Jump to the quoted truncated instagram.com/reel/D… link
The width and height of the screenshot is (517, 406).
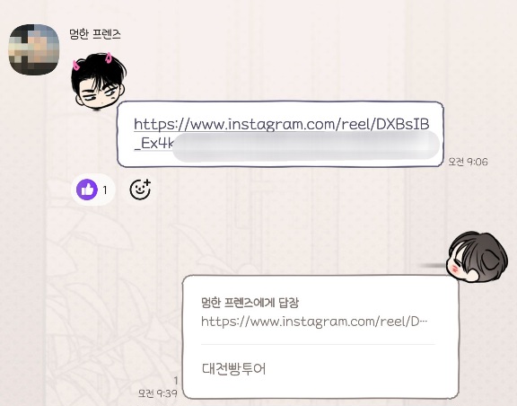coord(314,322)
